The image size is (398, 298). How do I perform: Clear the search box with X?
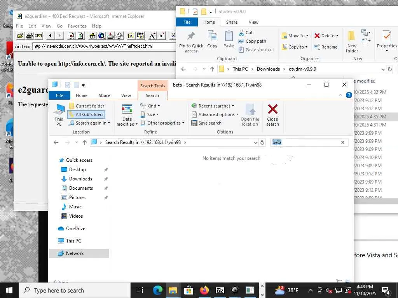coord(343,142)
